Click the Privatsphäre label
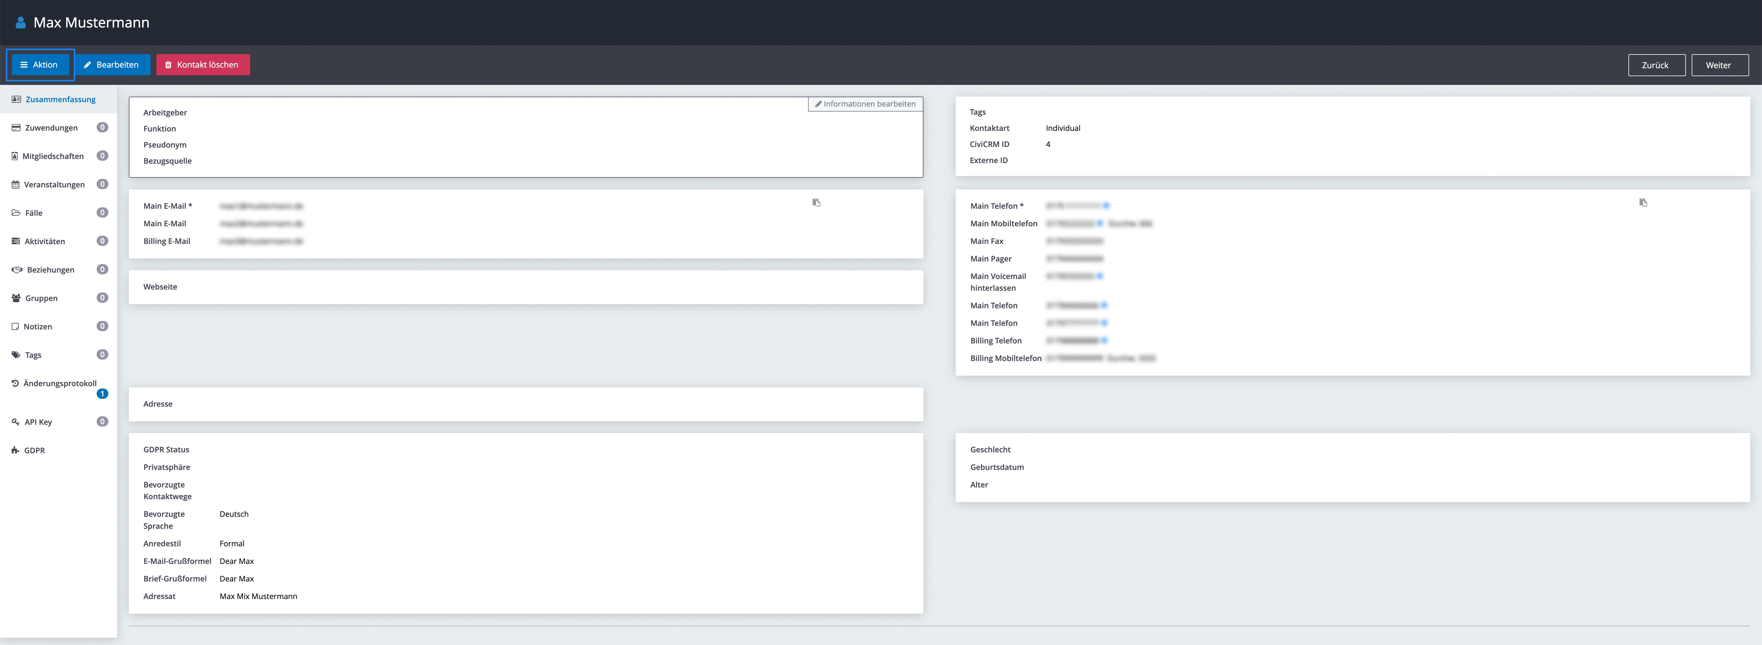 pos(167,468)
